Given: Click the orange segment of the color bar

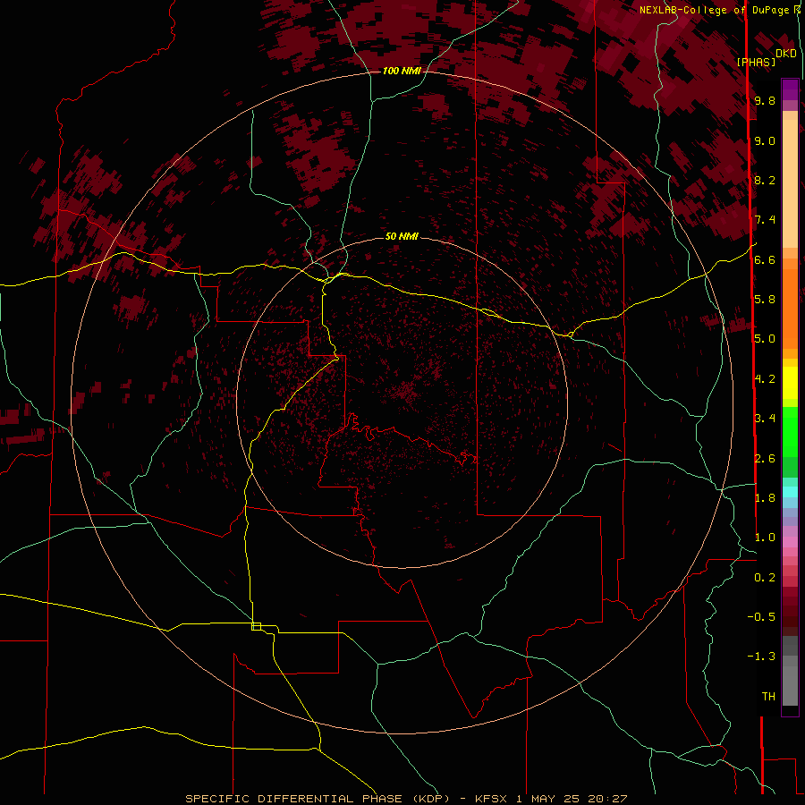Looking at the screenshot, I should [x=790, y=308].
